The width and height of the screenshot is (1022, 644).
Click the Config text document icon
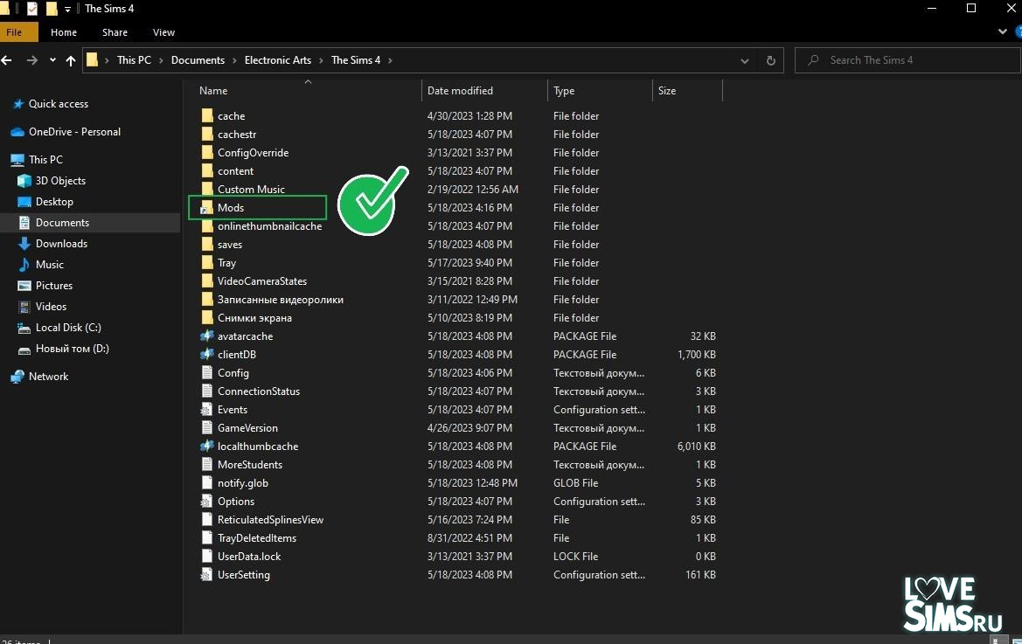coord(207,373)
